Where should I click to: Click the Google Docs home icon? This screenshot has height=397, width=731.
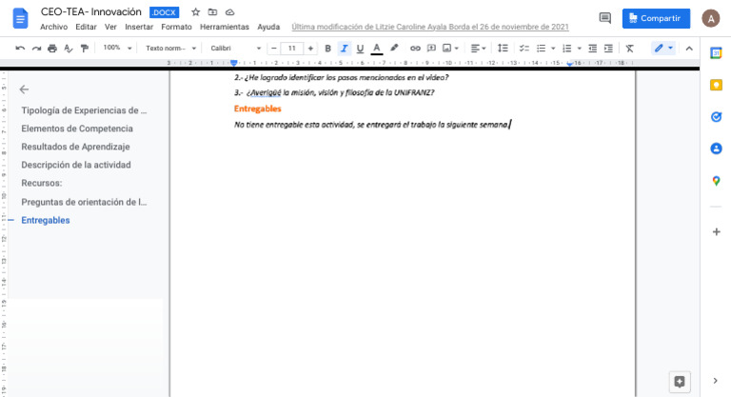[x=20, y=19]
